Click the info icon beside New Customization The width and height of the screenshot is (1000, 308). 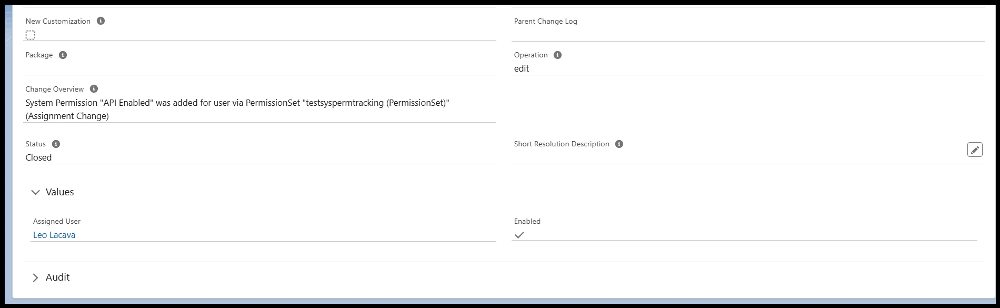click(101, 22)
